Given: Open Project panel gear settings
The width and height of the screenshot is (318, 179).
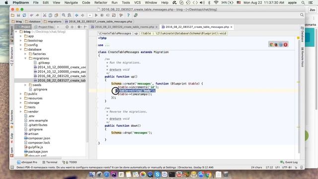Looking at the screenshot, I should tap(79, 27).
